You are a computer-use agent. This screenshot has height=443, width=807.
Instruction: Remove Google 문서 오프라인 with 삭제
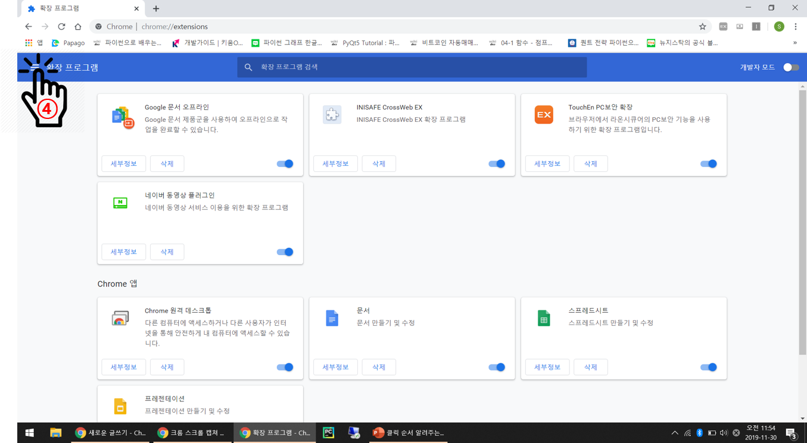167,164
